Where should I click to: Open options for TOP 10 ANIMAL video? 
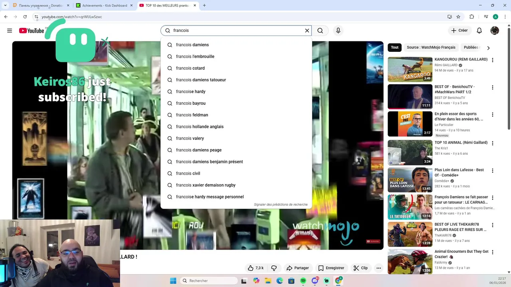pos(492,143)
